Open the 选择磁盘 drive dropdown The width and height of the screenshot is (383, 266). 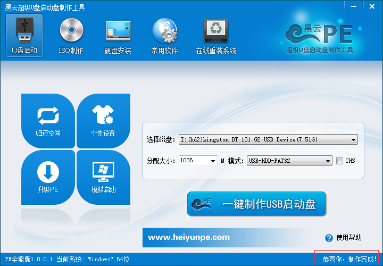[268, 139]
